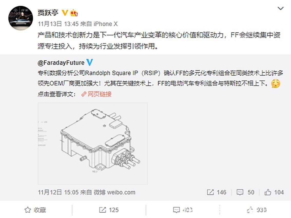Click original post repost icon 146
Screen dimensions: 291x218
217,192
